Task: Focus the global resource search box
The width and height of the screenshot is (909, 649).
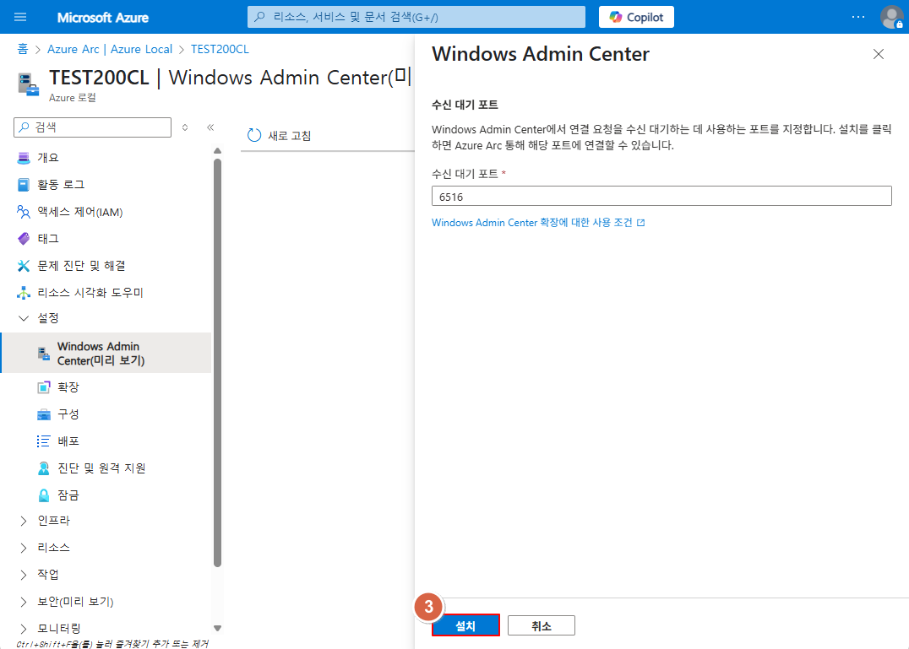Action: [416, 17]
